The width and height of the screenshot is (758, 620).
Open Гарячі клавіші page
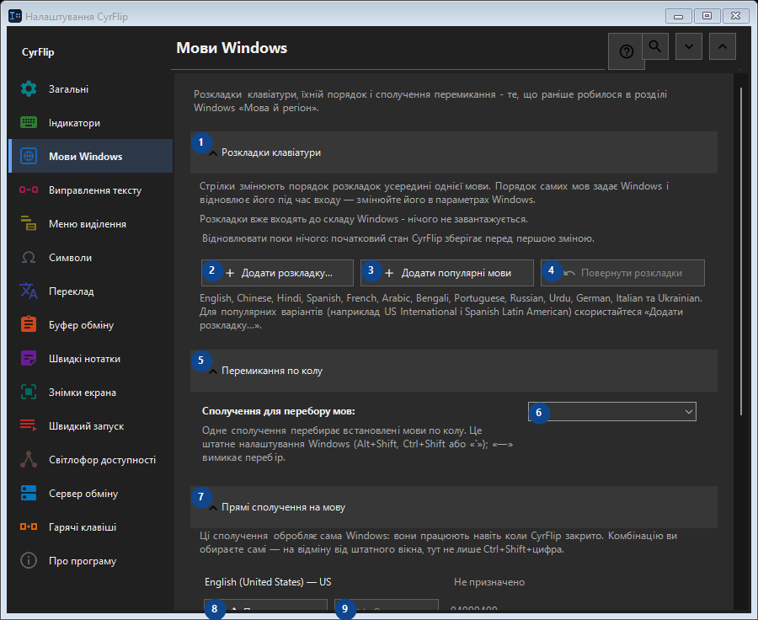90,526
